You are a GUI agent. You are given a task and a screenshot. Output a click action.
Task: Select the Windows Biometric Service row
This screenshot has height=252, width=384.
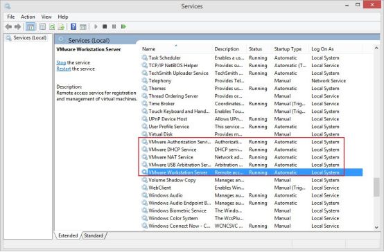point(252,210)
